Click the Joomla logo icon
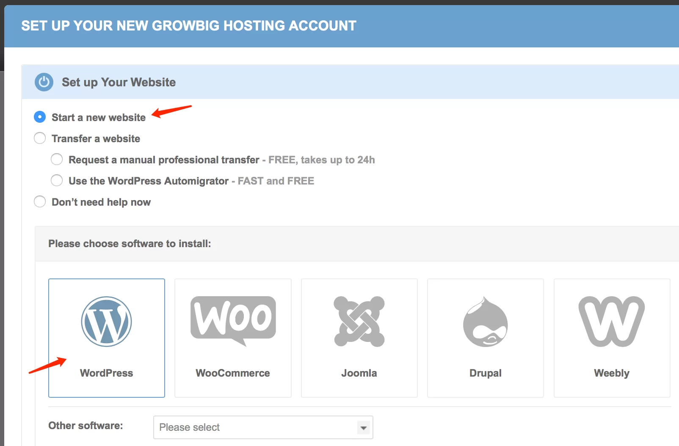 point(359,322)
